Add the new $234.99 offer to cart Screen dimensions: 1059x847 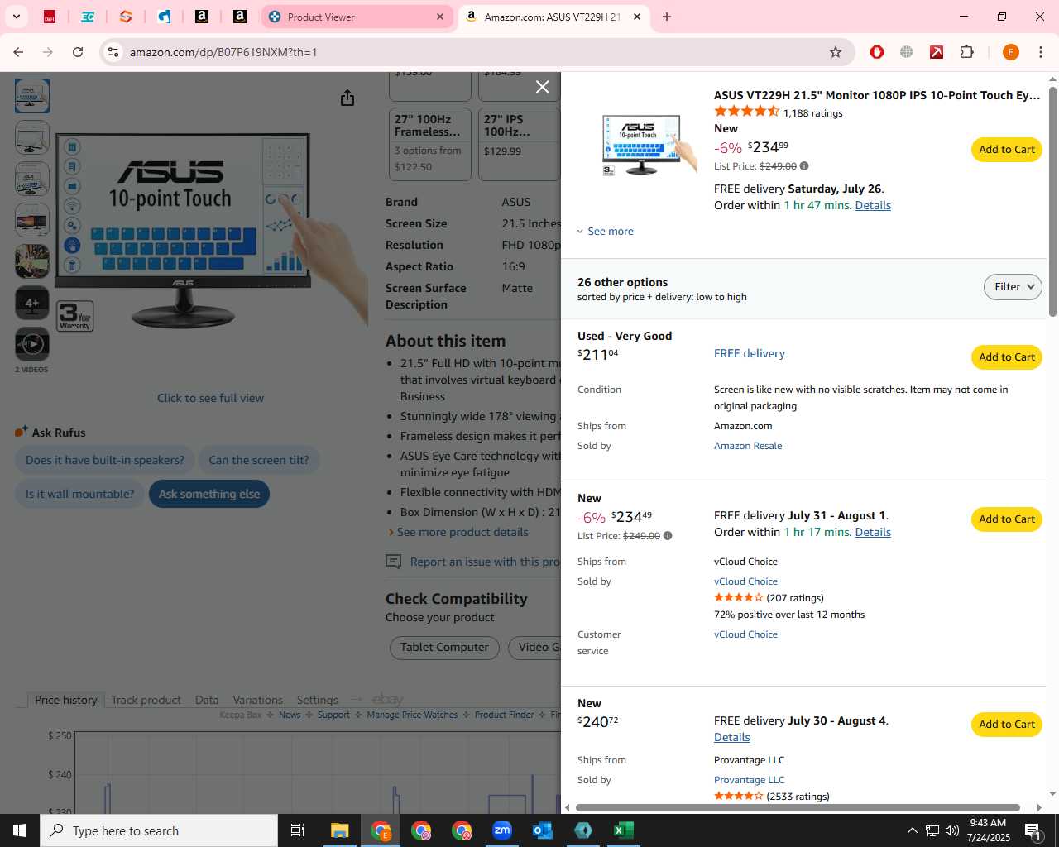(1006, 150)
